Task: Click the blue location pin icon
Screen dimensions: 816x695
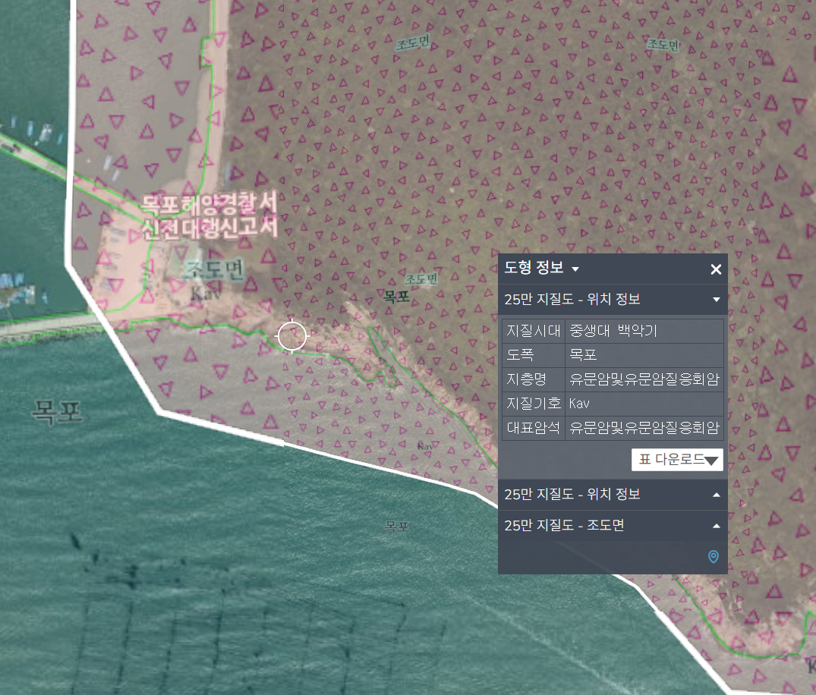Action: tap(713, 558)
